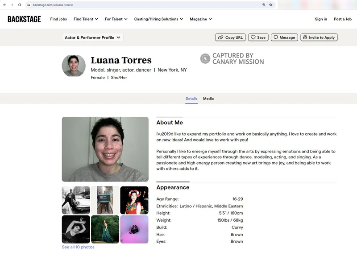Viewport: 357px width, 256px height.
Task: Switch to the Media tab
Action: (x=208, y=99)
